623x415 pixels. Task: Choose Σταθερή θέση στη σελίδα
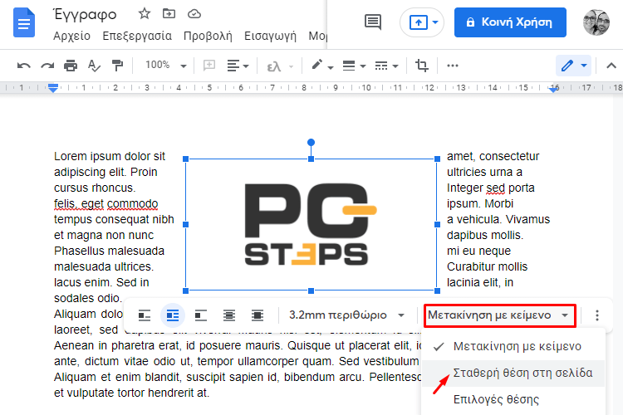tap(513, 373)
